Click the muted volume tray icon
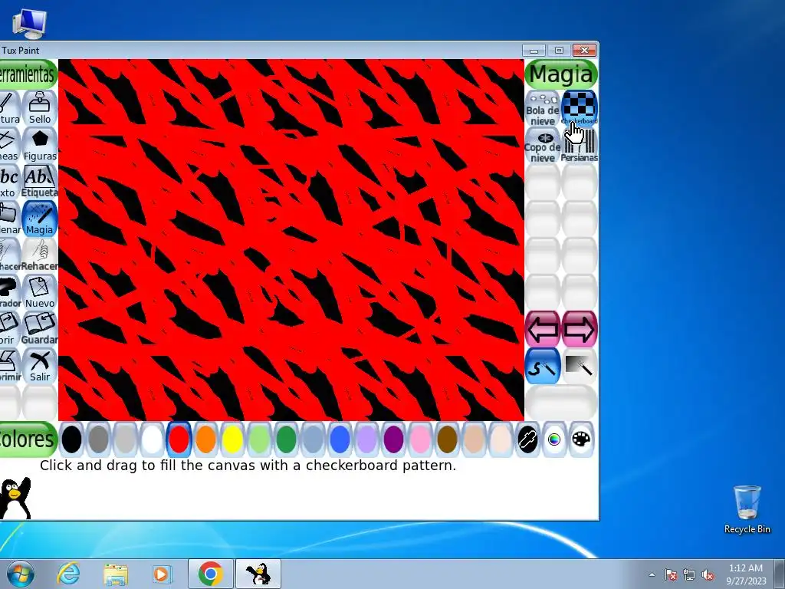The width and height of the screenshot is (785, 589). [708, 574]
